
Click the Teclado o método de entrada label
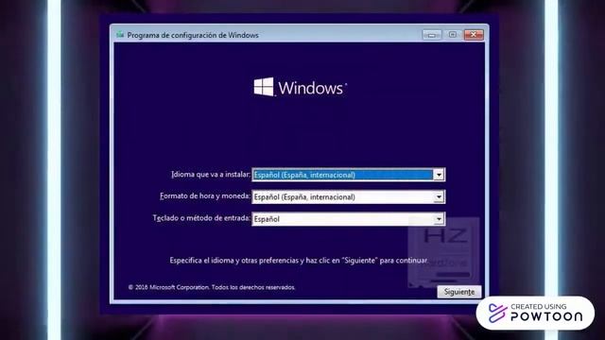(201, 218)
